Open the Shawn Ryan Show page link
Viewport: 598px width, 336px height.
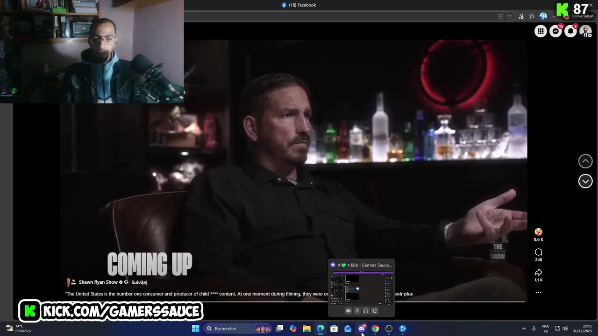pos(98,282)
